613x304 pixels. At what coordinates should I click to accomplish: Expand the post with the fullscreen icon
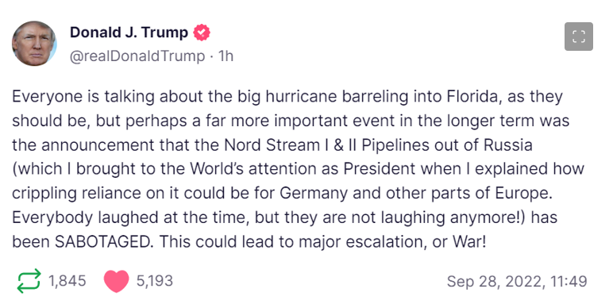(x=579, y=37)
